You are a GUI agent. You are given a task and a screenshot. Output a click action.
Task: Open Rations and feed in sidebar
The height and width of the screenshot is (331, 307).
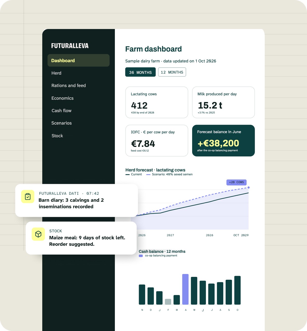[x=68, y=85]
